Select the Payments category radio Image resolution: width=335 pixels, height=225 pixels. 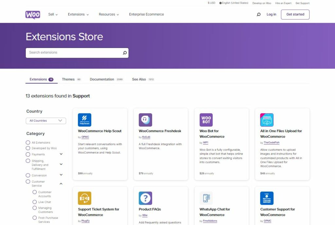28,154
